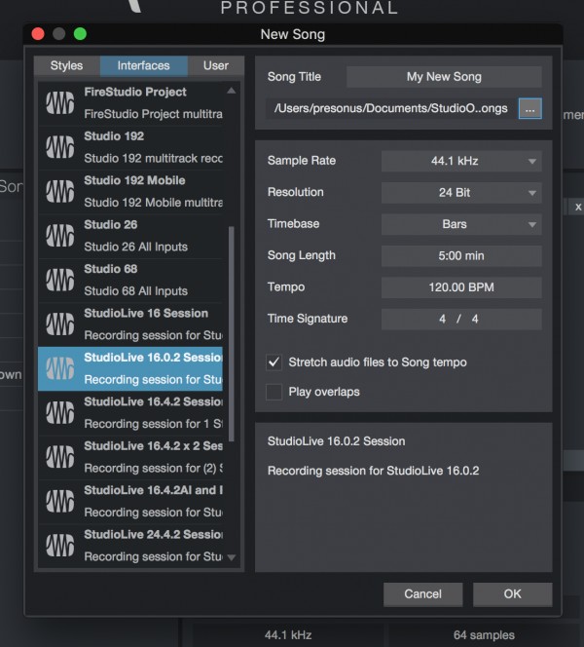Select the Studio 192 Mobile icon
This screenshot has width=584, height=647.
60,191
